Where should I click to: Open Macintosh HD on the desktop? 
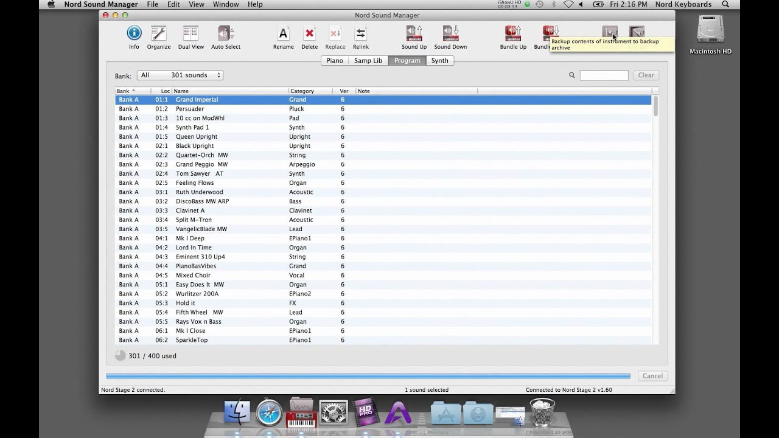tap(710, 34)
